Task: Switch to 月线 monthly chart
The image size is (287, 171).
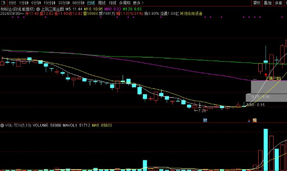Action: pyautogui.click(x=112, y=3)
